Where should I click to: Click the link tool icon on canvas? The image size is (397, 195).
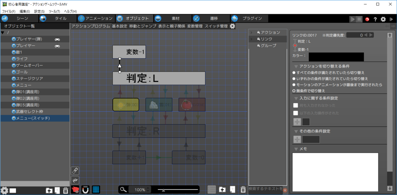(x=75, y=171)
